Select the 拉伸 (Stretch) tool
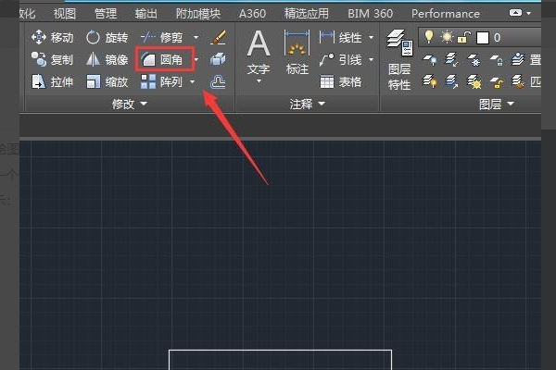The image size is (556, 370). [52, 81]
